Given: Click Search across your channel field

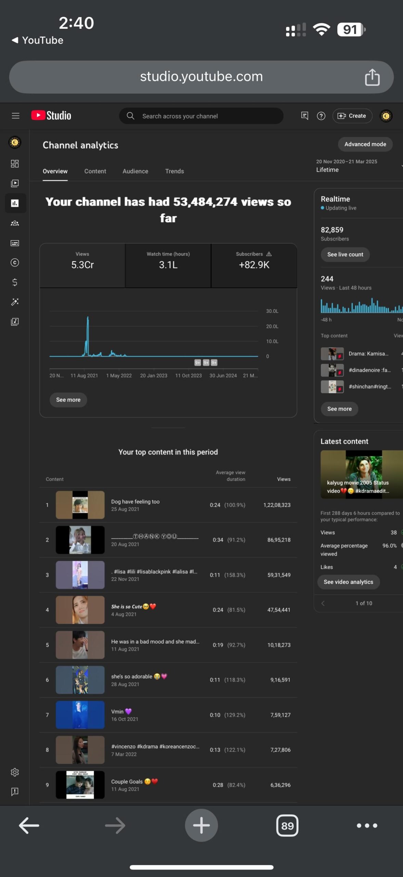Looking at the screenshot, I should point(201,116).
